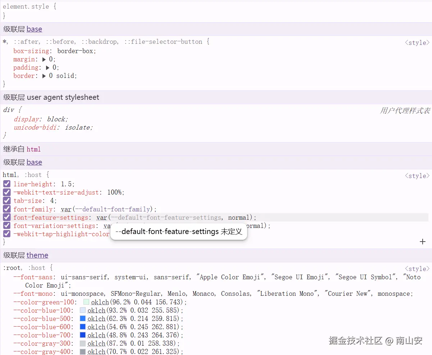The height and width of the screenshot is (355, 432).
Task: Click the html link in inherited-from header
Action: pyautogui.click(x=34, y=149)
